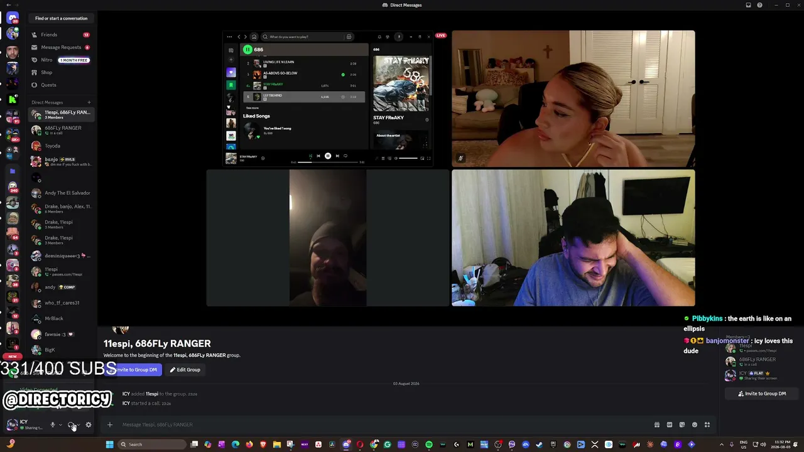Open the who_tf_cares31 direct message
This screenshot has width=804, height=452.
tap(60, 303)
